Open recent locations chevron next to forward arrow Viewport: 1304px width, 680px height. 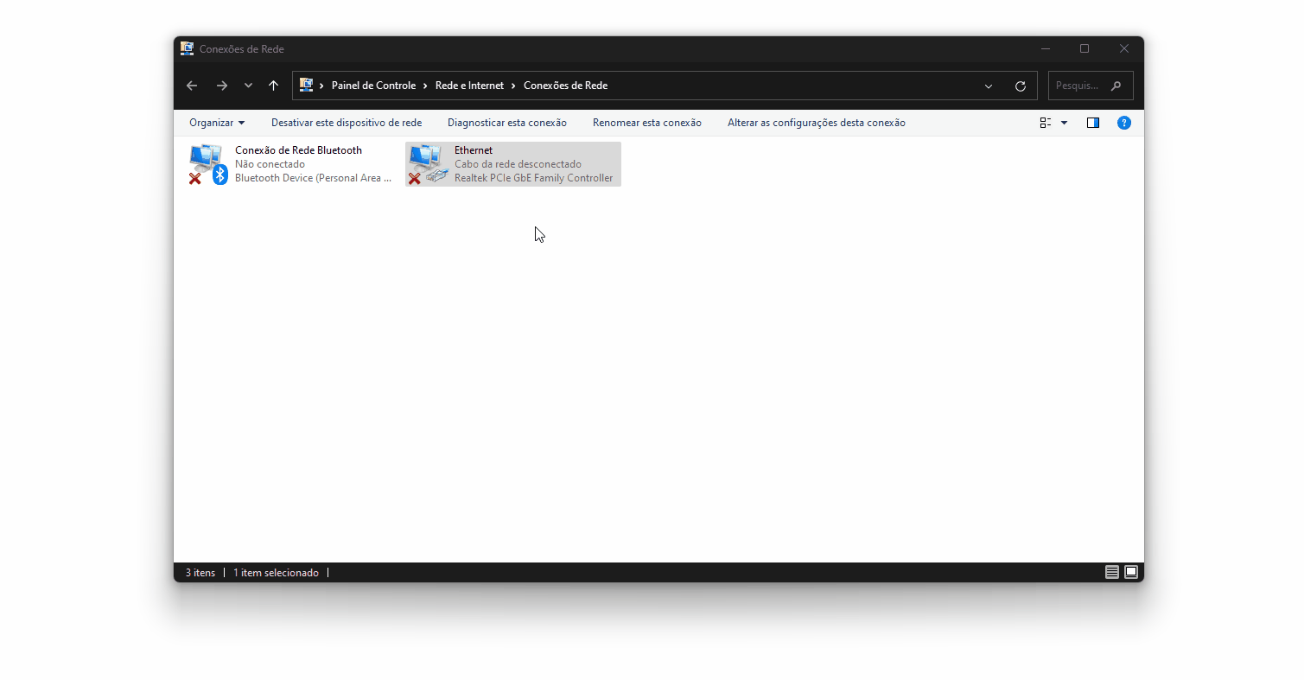(248, 86)
